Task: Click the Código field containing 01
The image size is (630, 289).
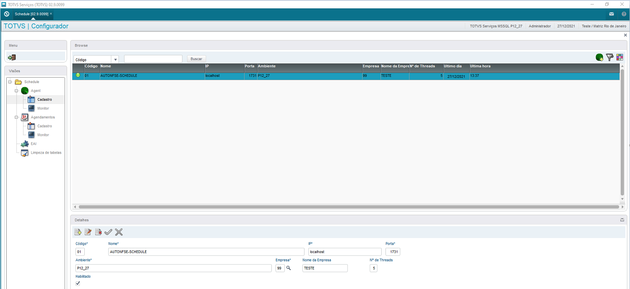Action: (80, 252)
